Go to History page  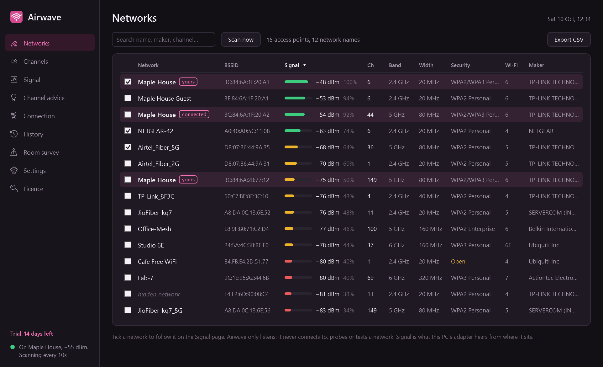[x=50, y=134]
